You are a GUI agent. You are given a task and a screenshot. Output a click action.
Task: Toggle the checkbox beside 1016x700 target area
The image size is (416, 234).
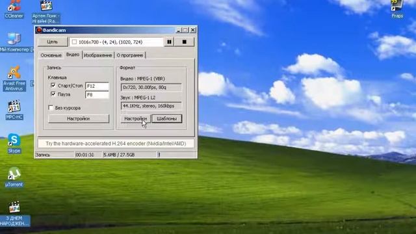click(x=74, y=42)
